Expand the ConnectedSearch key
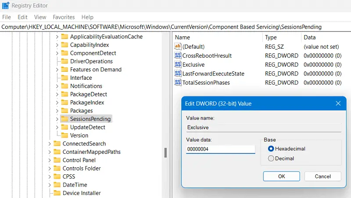The height and width of the screenshot is (198, 351). point(49,144)
